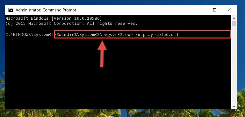The height and width of the screenshot is (117, 245).
Task: Click the regsvr32.exe /u playripla6.dll command text
Action: (118, 34)
